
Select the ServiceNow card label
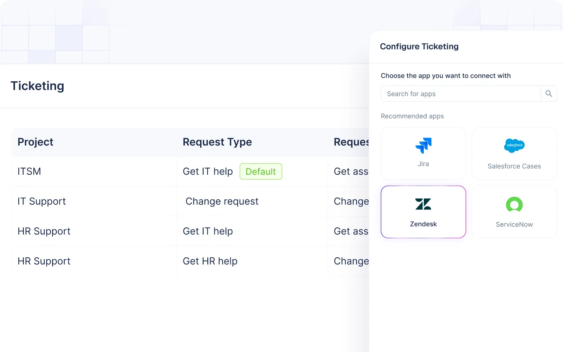514,224
